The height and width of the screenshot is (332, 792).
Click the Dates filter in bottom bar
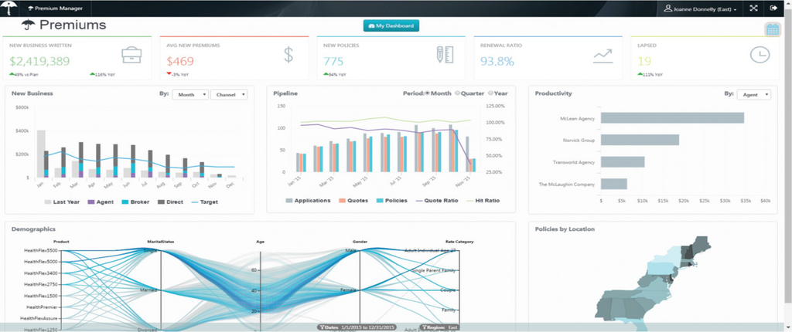click(354, 327)
